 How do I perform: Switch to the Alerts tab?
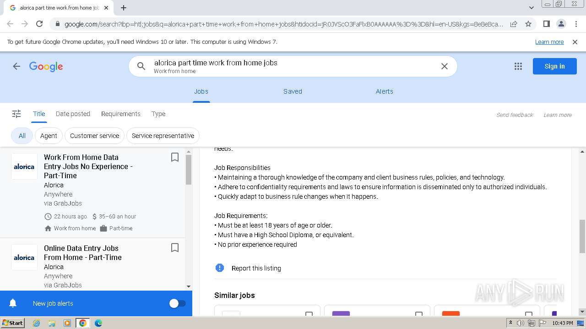point(385,91)
